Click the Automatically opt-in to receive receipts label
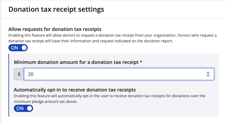Screen dimensions: 225x123 coord(75,90)
